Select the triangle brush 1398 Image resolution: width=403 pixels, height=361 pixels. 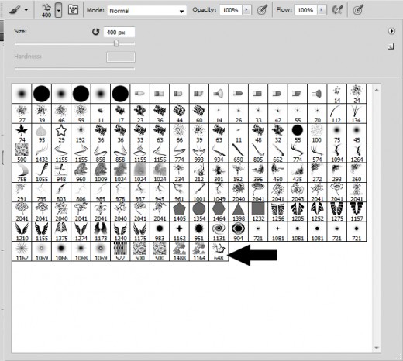point(239,212)
